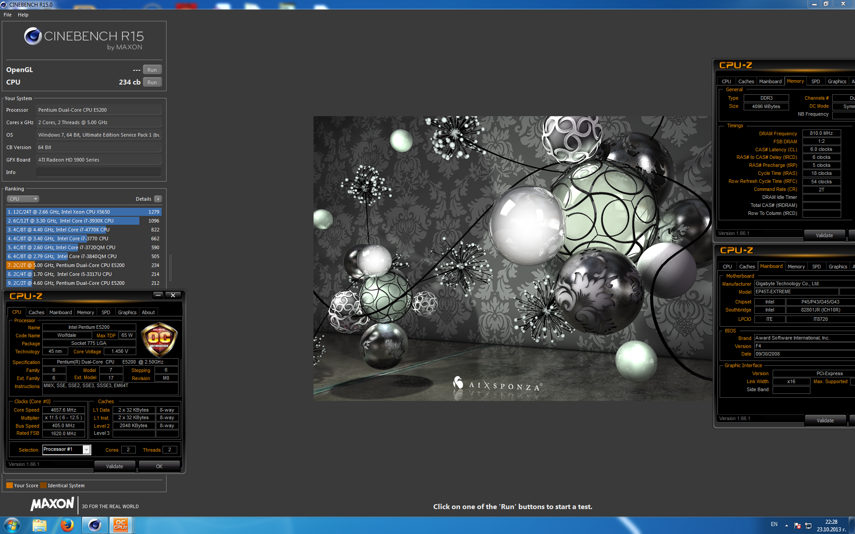Open the Action Center flag tray icon
Image resolution: width=855 pixels, height=534 pixels.
pos(798,526)
